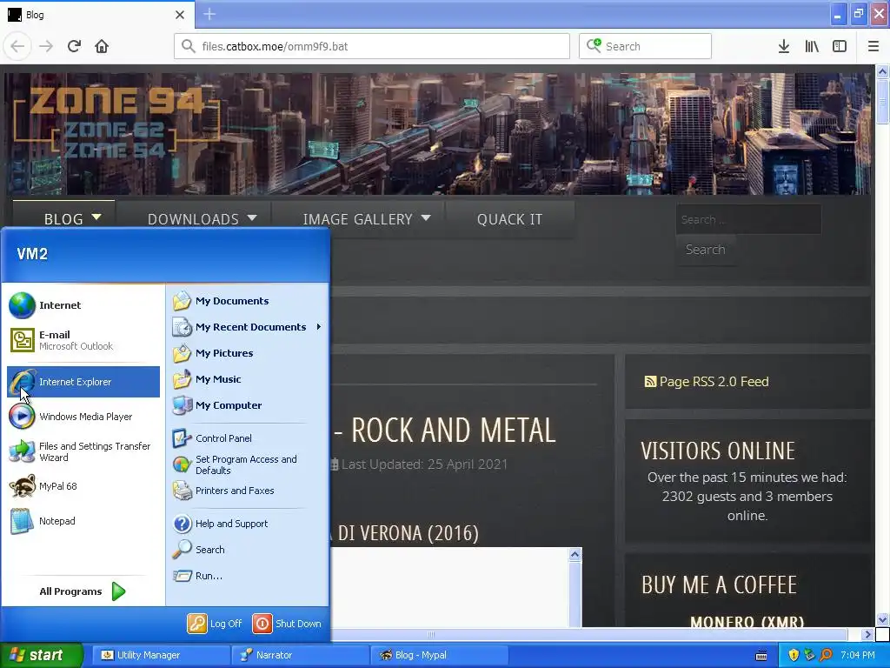The image size is (890, 668).
Task: Go to the browser Home page
Action: pyautogui.click(x=102, y=47)
